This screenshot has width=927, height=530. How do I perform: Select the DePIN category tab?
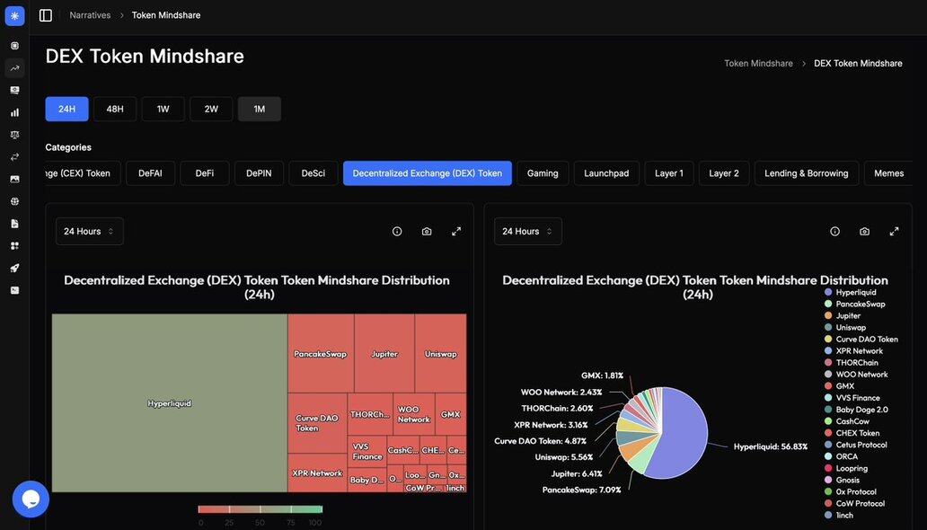(x=259, y=173)
